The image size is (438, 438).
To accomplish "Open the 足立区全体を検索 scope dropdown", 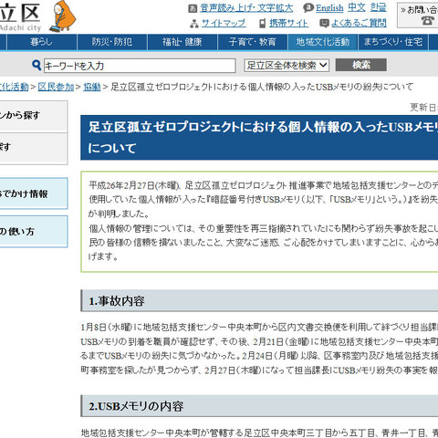I will click(287, 66).
